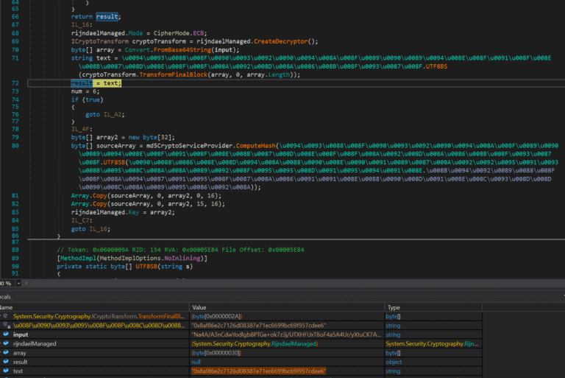Select the array local variable name

coord(19,353)
